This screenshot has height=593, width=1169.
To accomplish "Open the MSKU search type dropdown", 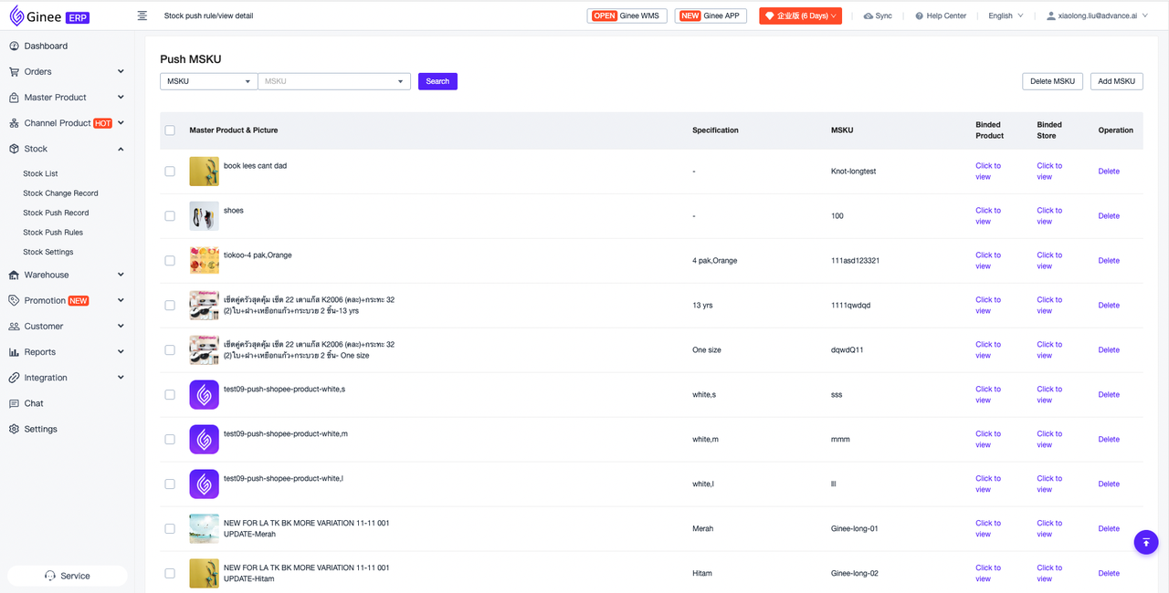I will pos(208,81).
